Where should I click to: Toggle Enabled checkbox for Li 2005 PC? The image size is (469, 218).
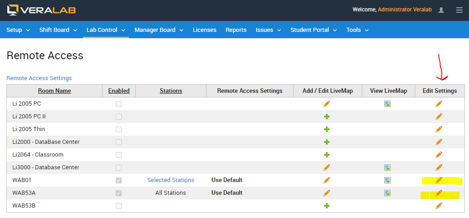(x=119, y=104)
